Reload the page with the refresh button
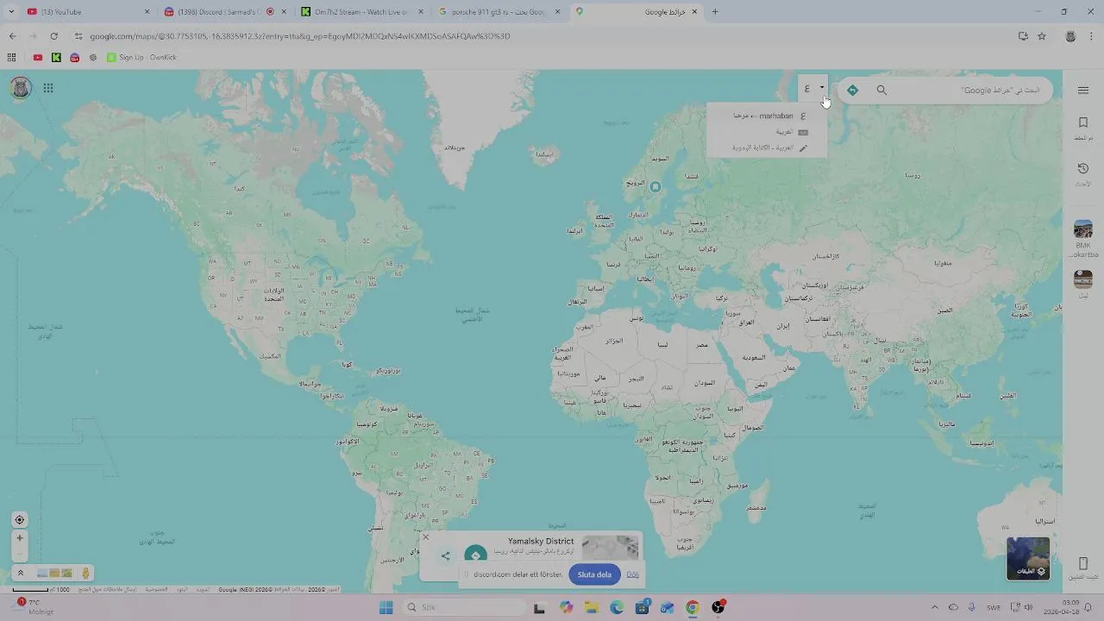This screenshot has height=621, width=1104. pyautogui.click(x=53, y=36)
